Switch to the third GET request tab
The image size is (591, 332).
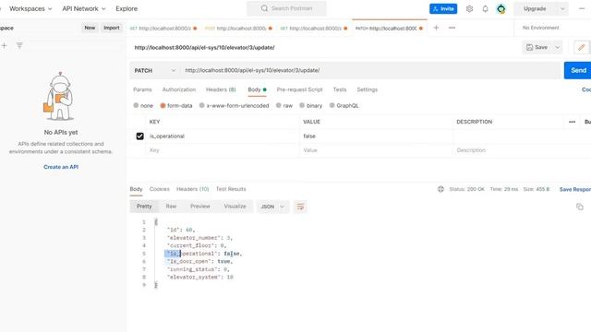tap(314, 29)
